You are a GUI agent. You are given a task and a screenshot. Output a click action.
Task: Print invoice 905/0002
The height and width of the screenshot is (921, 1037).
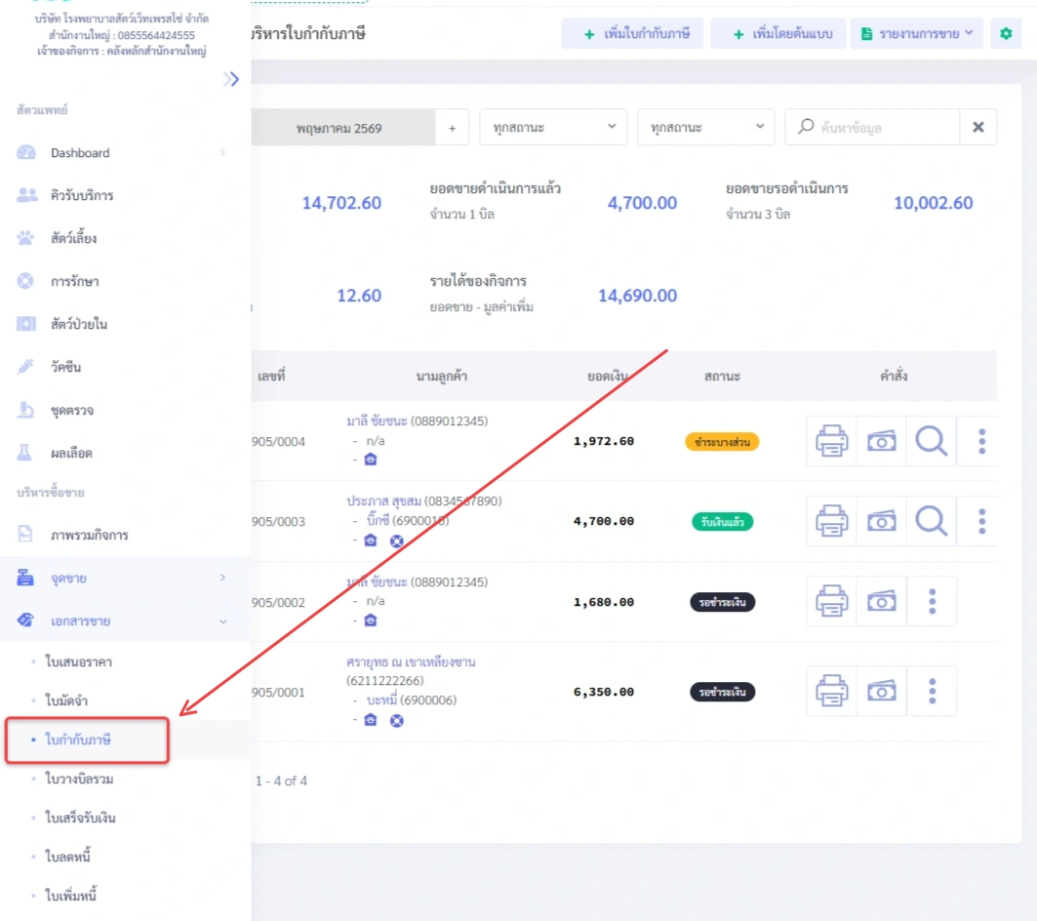[x=831, y=601]
